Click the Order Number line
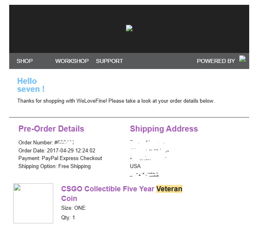The image size is (254, 227). pos(46,142)
